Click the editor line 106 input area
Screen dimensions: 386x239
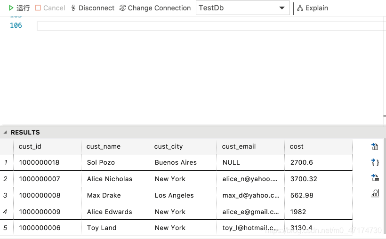pos(211,25)
